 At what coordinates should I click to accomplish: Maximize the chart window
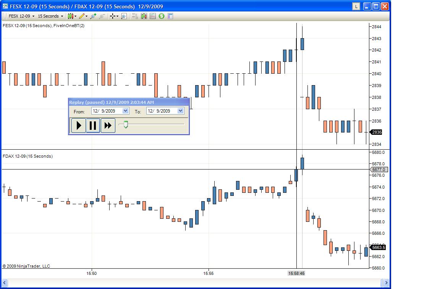tap(376, 6)
